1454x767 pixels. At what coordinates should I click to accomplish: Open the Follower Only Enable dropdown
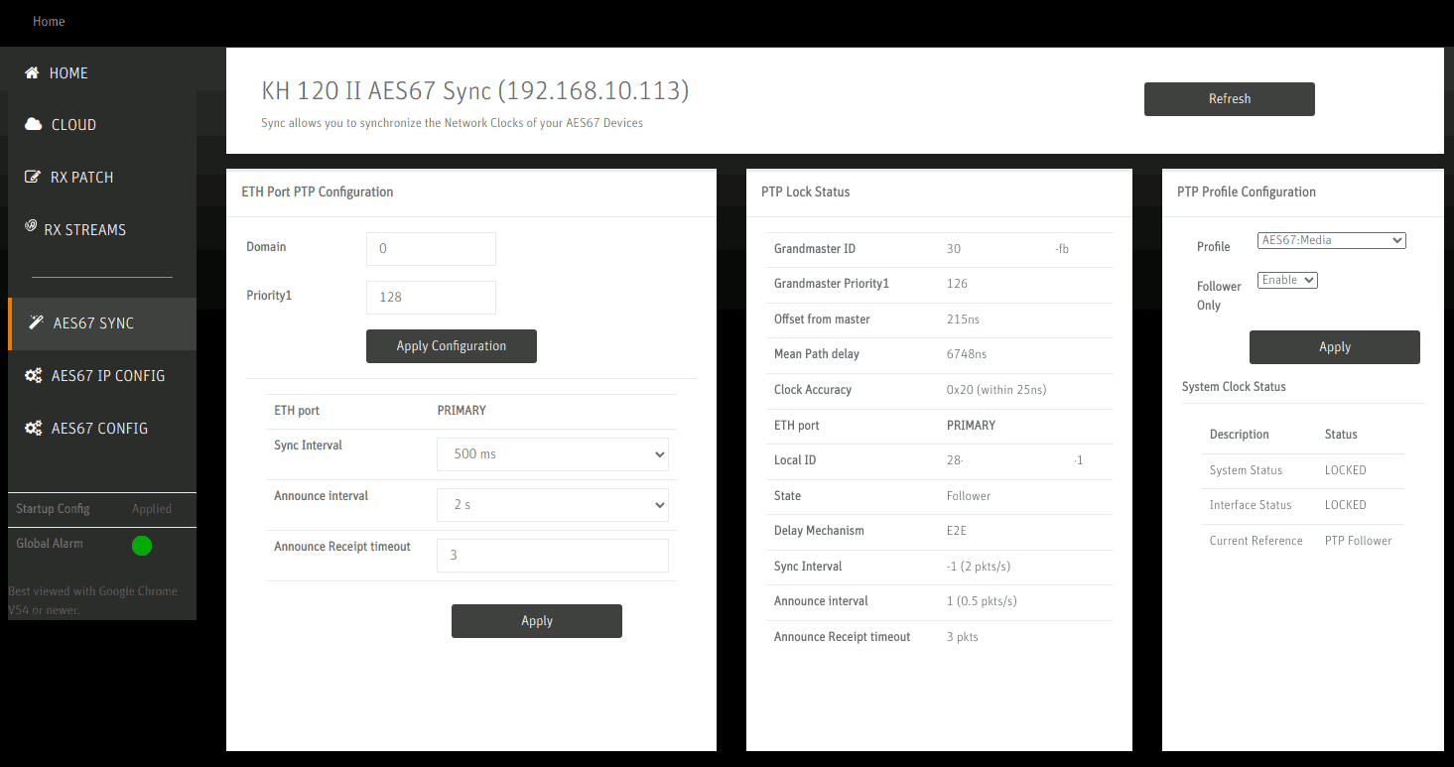click(1287, 281)
